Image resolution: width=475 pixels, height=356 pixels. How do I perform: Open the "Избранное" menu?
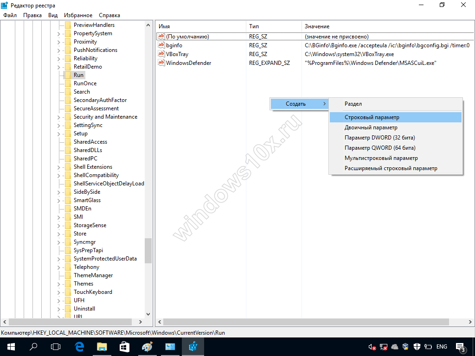click(78, 15)
